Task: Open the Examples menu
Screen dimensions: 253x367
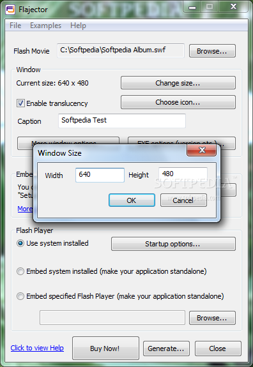Action: point(46,26)
